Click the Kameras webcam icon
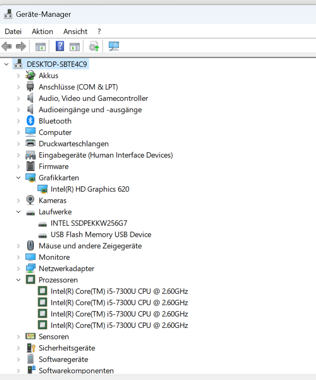 [x=30, y=200]
